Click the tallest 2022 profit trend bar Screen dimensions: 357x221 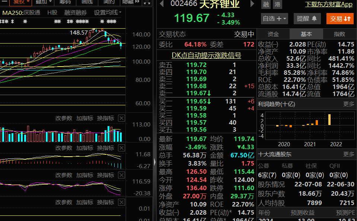coord(329,119)
